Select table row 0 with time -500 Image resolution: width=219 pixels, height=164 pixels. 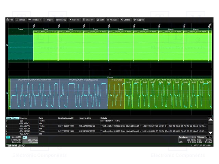coord(107,121)
